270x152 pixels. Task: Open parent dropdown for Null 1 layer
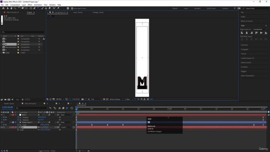pyautogui.click(x=66, y=115)
